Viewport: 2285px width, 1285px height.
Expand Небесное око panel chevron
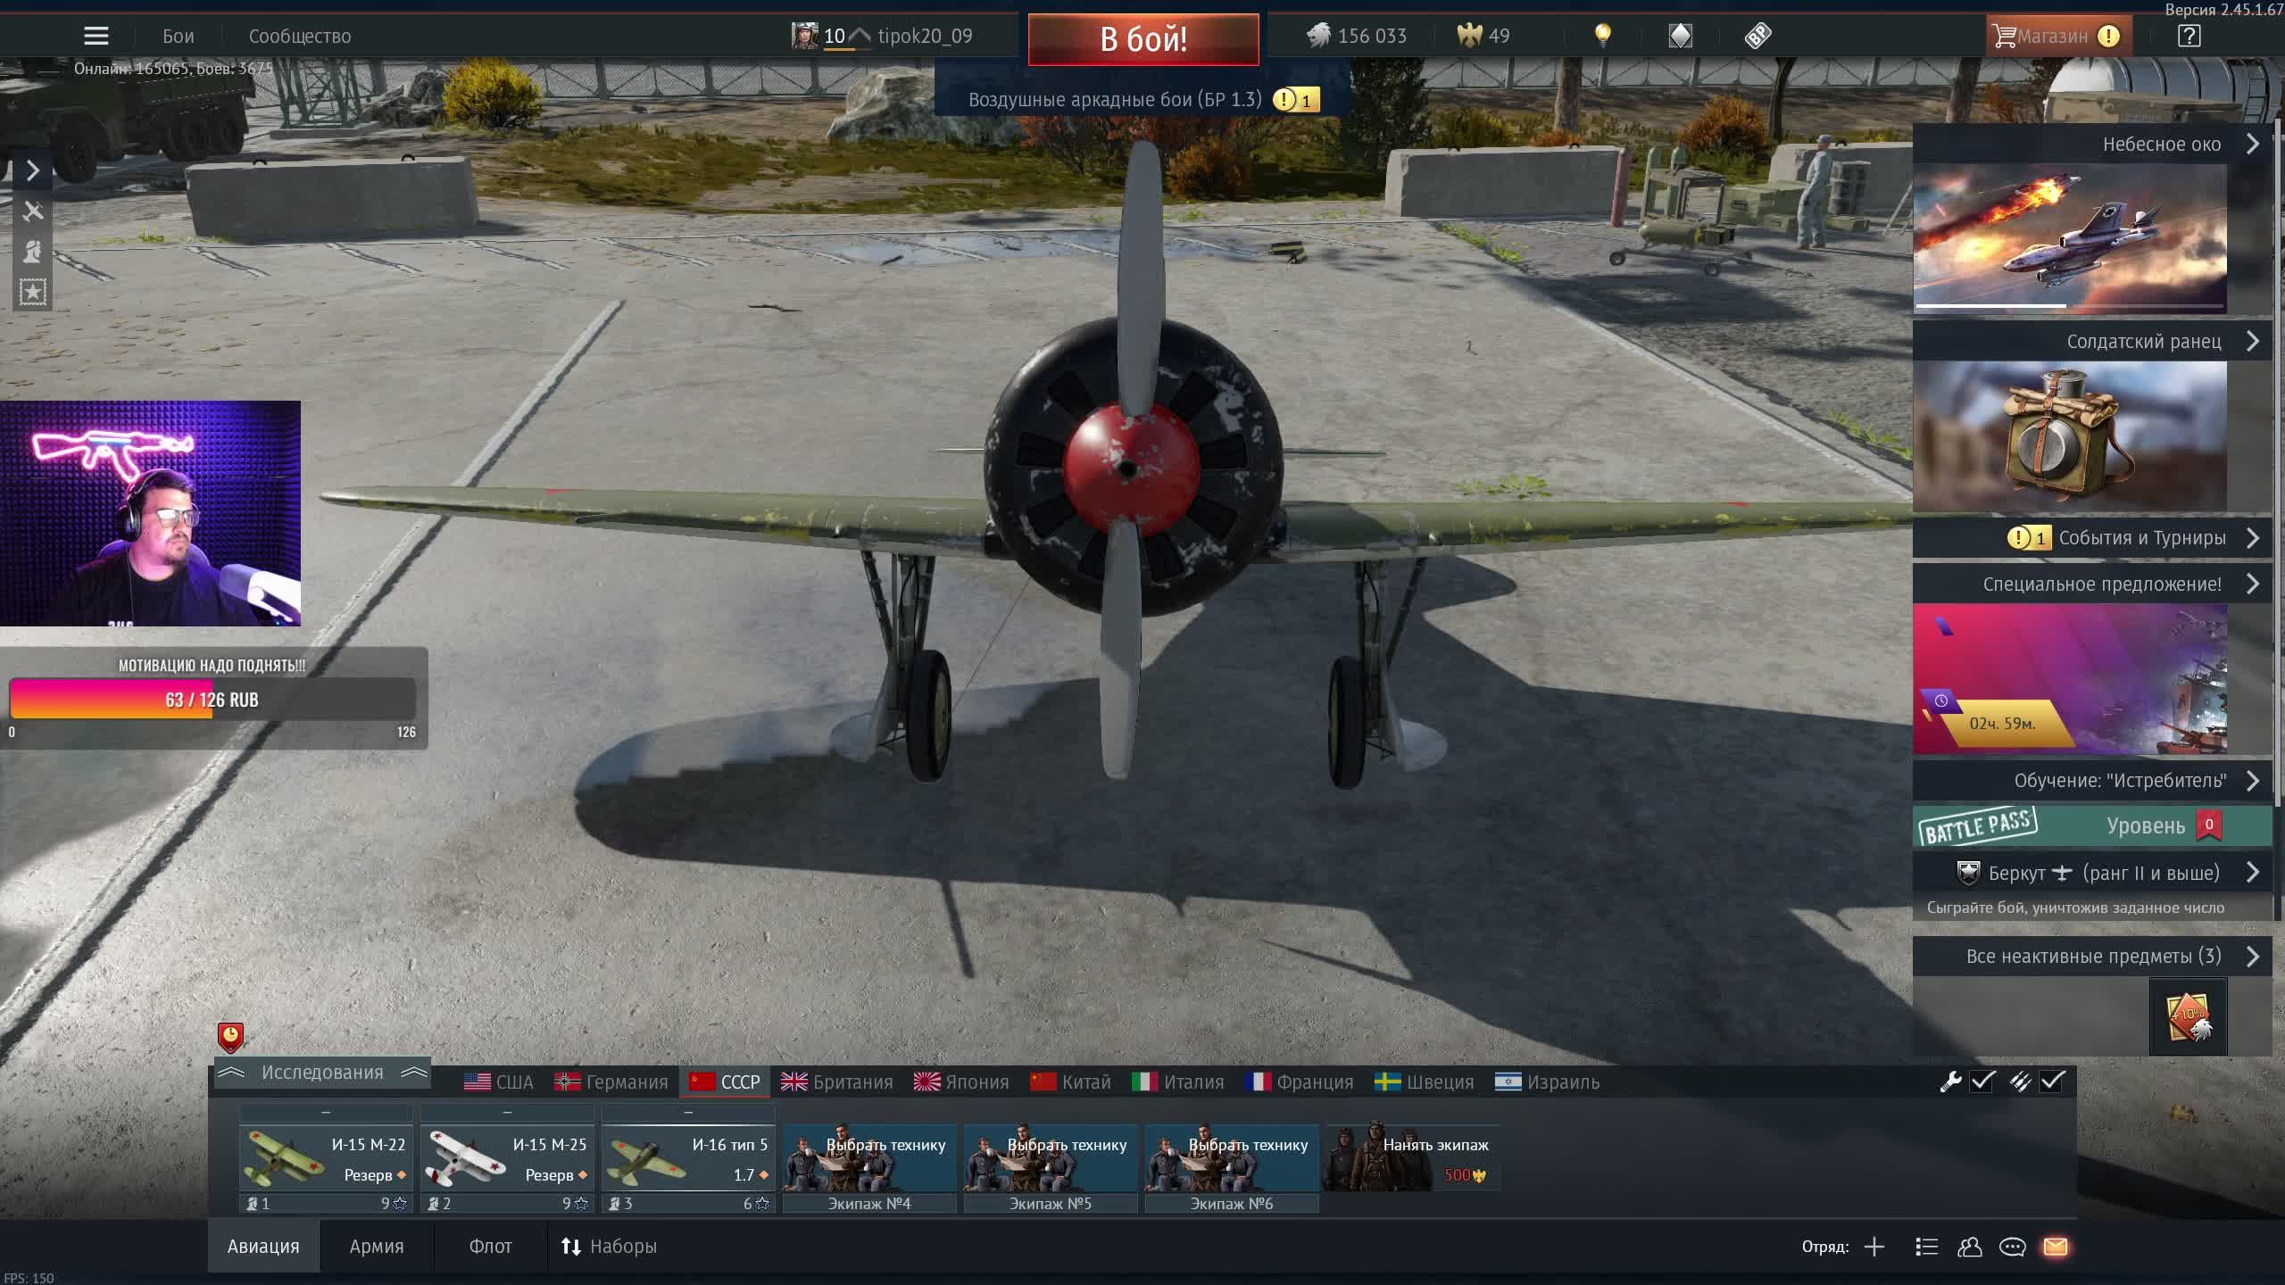click(x=2253, y=144)
